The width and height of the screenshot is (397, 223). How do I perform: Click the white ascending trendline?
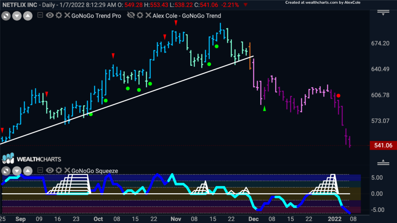tap(127, 100)
